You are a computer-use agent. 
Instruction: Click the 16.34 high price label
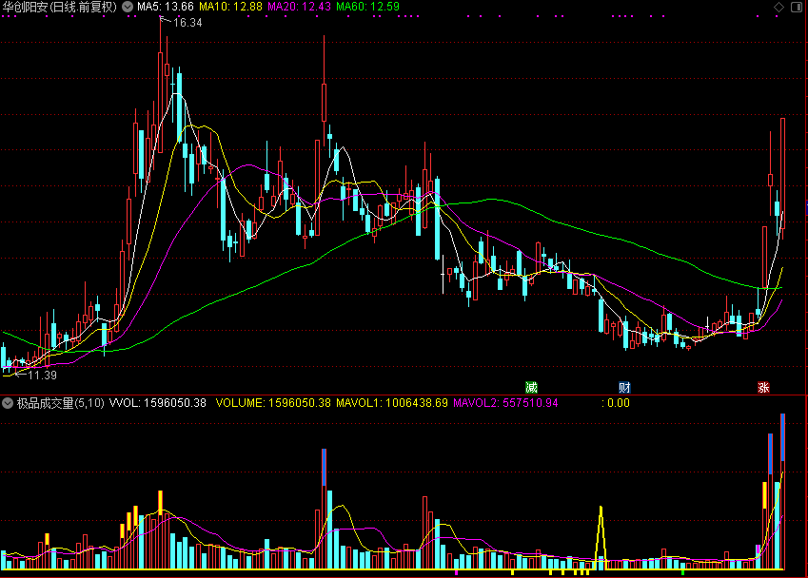187,23
